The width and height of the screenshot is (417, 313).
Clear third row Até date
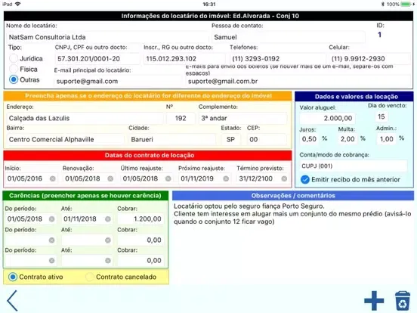[108, 261]
